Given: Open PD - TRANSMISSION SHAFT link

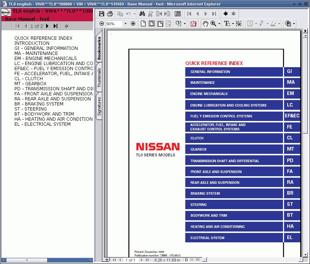Looking at the screenshot, I should [54, 88].
